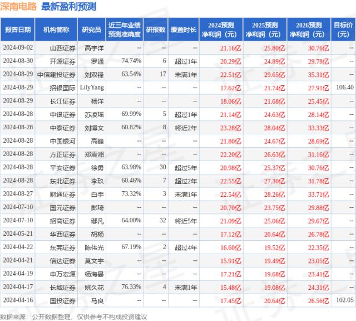Click the 106.40 target price cell
Image resolution: width=356 pixels, height=321 pixels.
pyautogui.click(x=344, y=87)
